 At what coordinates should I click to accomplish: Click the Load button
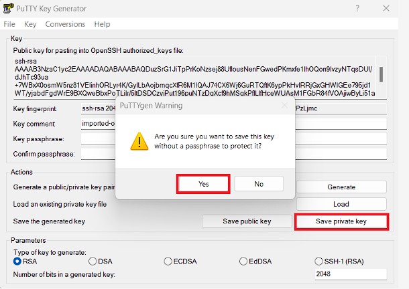point(341,204)
